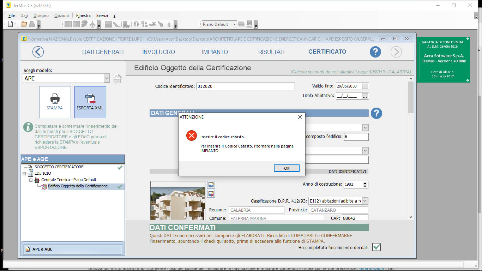The height and width of the screenshot is (271, 482).
Task: Click the help icon beside DATI GENERALI header
Action: pyautogui.click(x=376, y=113)
